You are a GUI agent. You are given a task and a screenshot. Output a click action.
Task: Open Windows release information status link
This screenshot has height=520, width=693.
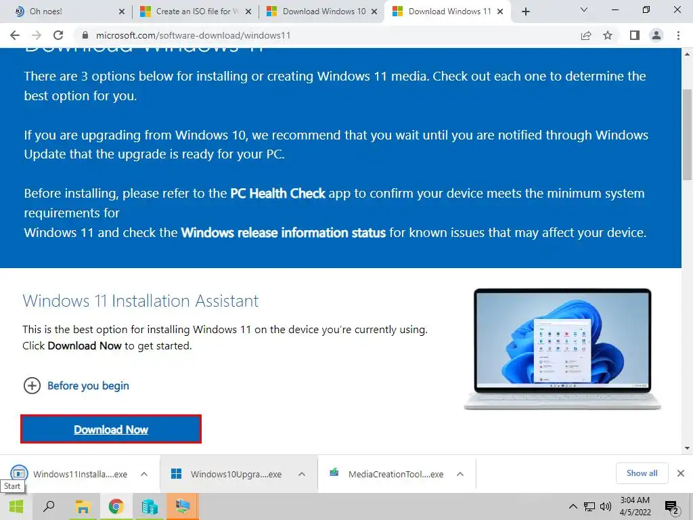click(x=284, y=233)
